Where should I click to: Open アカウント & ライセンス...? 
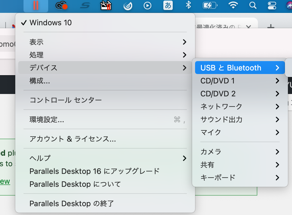pyautogui.click(x=105, y=139)
